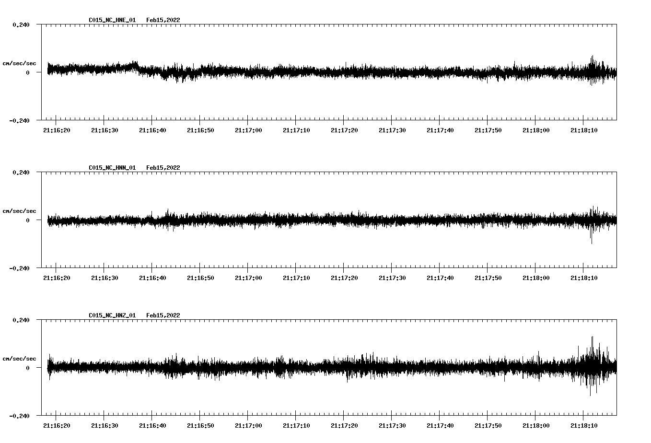Select the 21:18:10 tick label under HNN plot
This screenshot has height=443, width=651.
point(584,278)
